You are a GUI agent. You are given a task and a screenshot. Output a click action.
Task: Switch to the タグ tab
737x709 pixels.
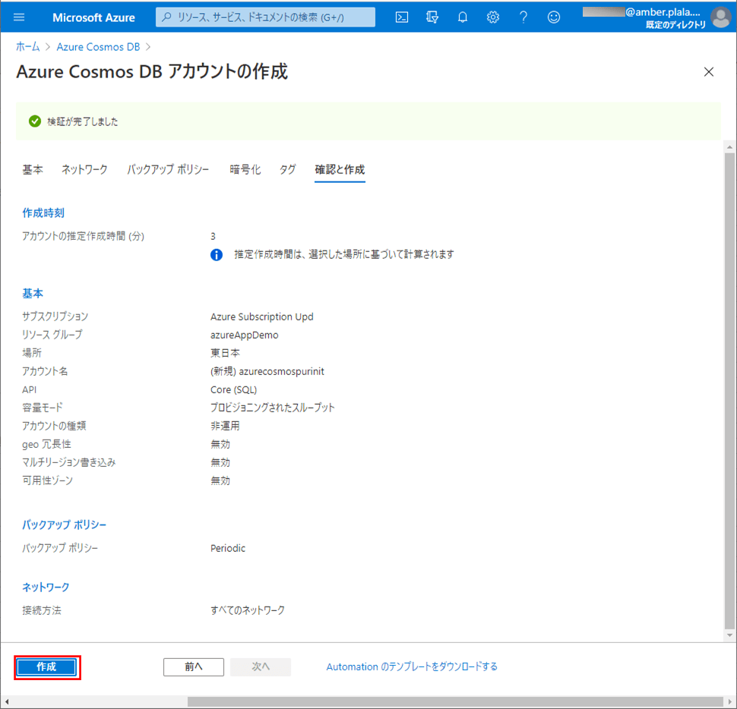(x=288, y=169)
